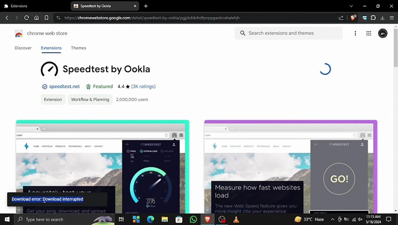Launch Microsoft Edge from taskbar
Screen dimensions: 398x225
[151, 219]
